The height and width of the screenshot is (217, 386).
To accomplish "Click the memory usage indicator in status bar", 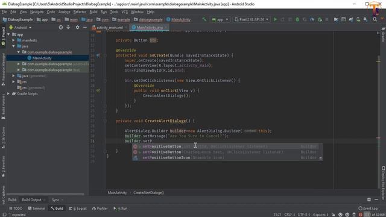I will [375, 215].
